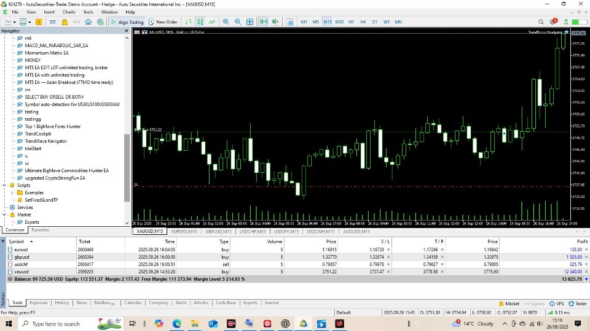
Task: Expand the total profit plus icon in balance row
Action: [586, 279]
